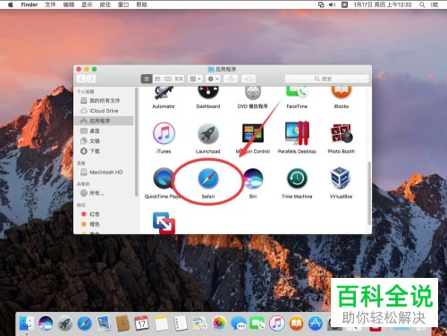Image resolution: width=447 pixels, height=336 pixels.
Task: Select 文稿 in the Finder sidebar
Action: (x=105, y=141)
